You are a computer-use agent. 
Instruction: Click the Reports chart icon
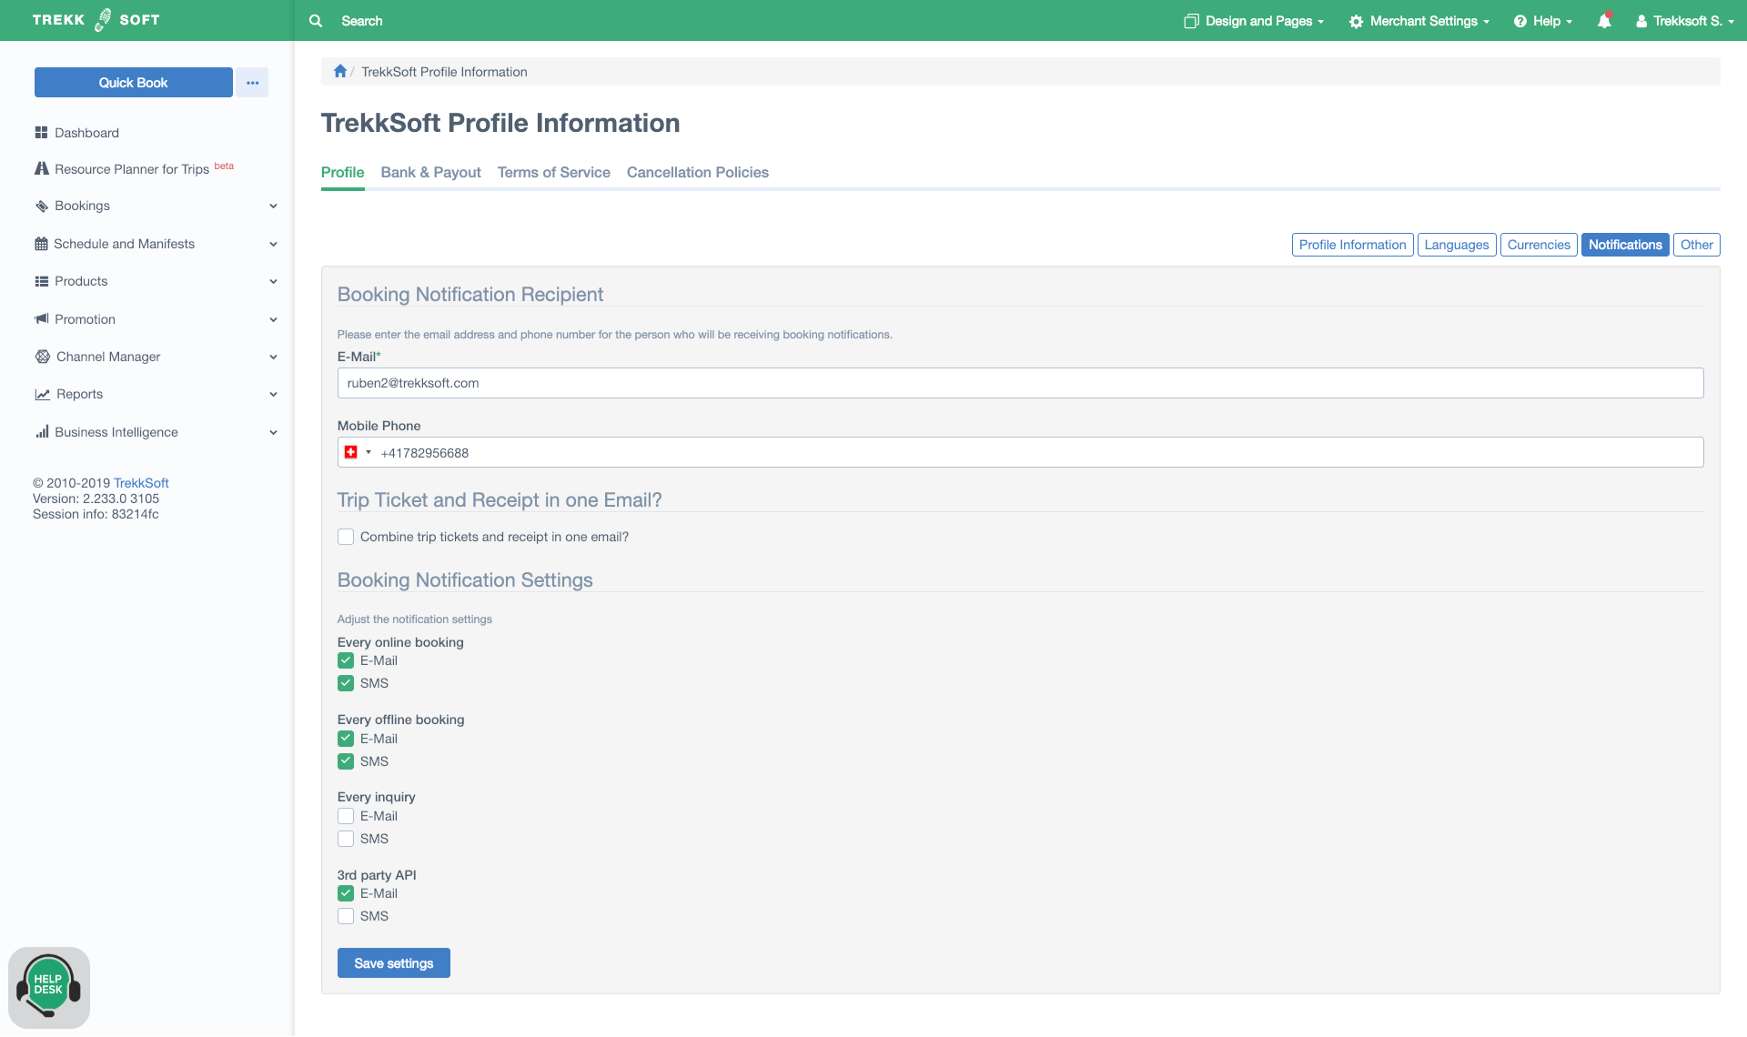coord(43,395)
